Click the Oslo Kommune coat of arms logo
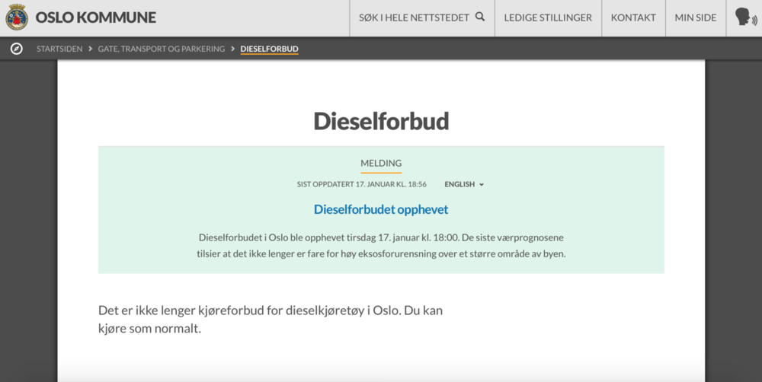Image resolution: width=762 pixels, height=382 pixels. click(17, 18)
